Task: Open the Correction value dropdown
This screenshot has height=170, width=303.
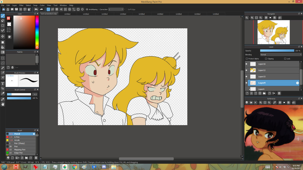Action: (116, 9)
